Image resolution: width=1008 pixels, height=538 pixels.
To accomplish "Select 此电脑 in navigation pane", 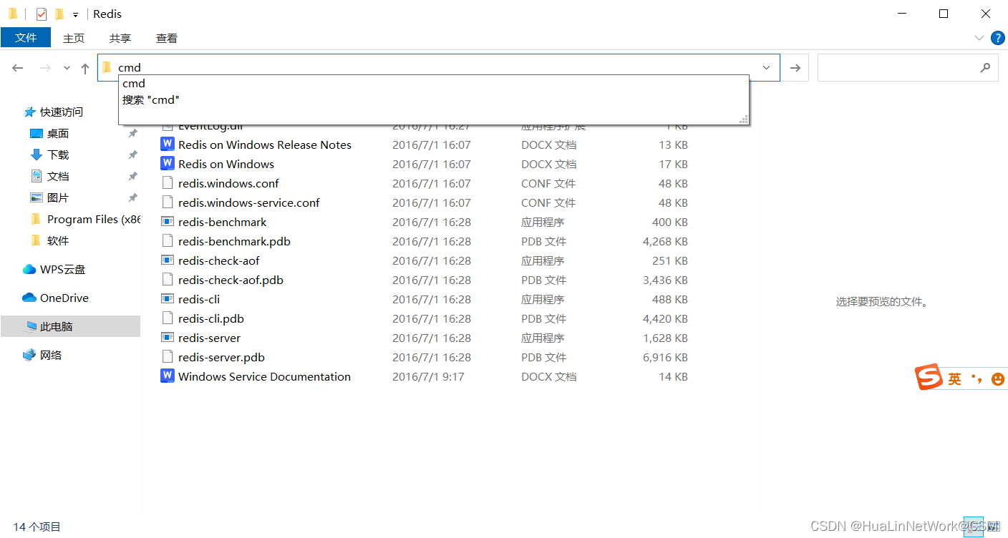I will [70, 326].
